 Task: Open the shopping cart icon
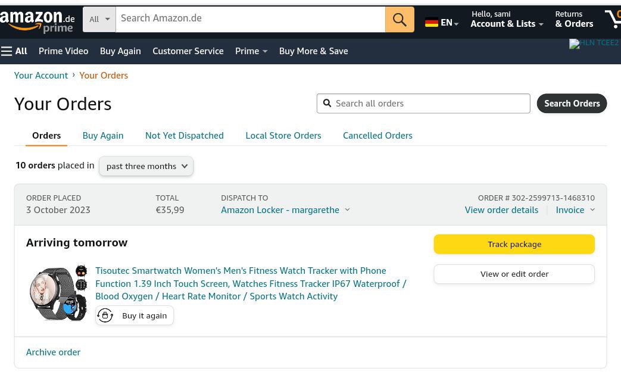[x=612, y=19]
